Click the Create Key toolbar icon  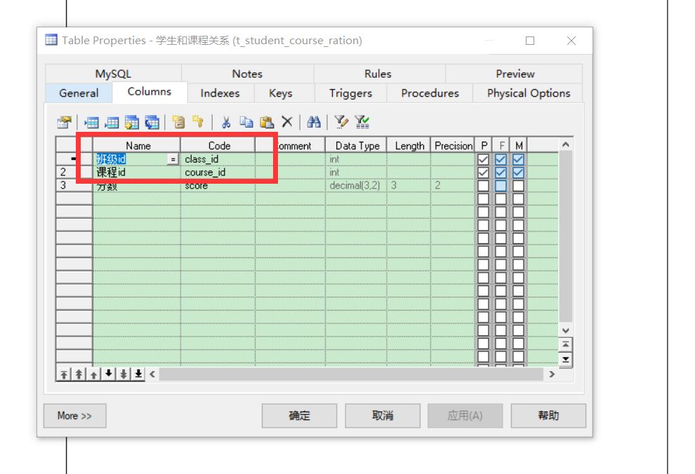click(x=198, y=122)
